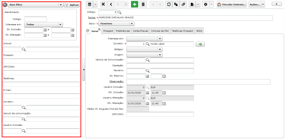Click the magnifier next to Código field

point(120,12)
